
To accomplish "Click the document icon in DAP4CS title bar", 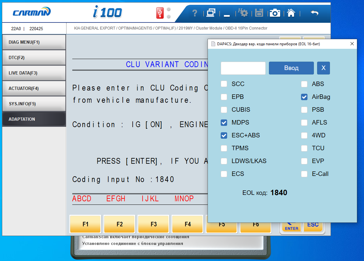I will coord(213,44).
